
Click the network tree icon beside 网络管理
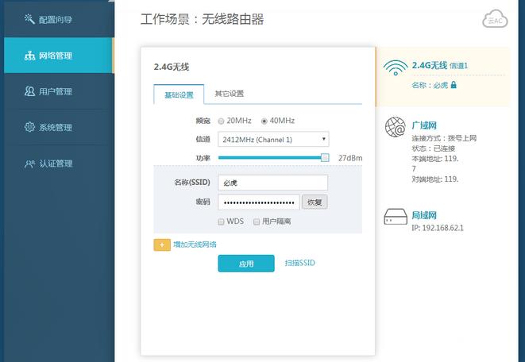click(30, 56)
